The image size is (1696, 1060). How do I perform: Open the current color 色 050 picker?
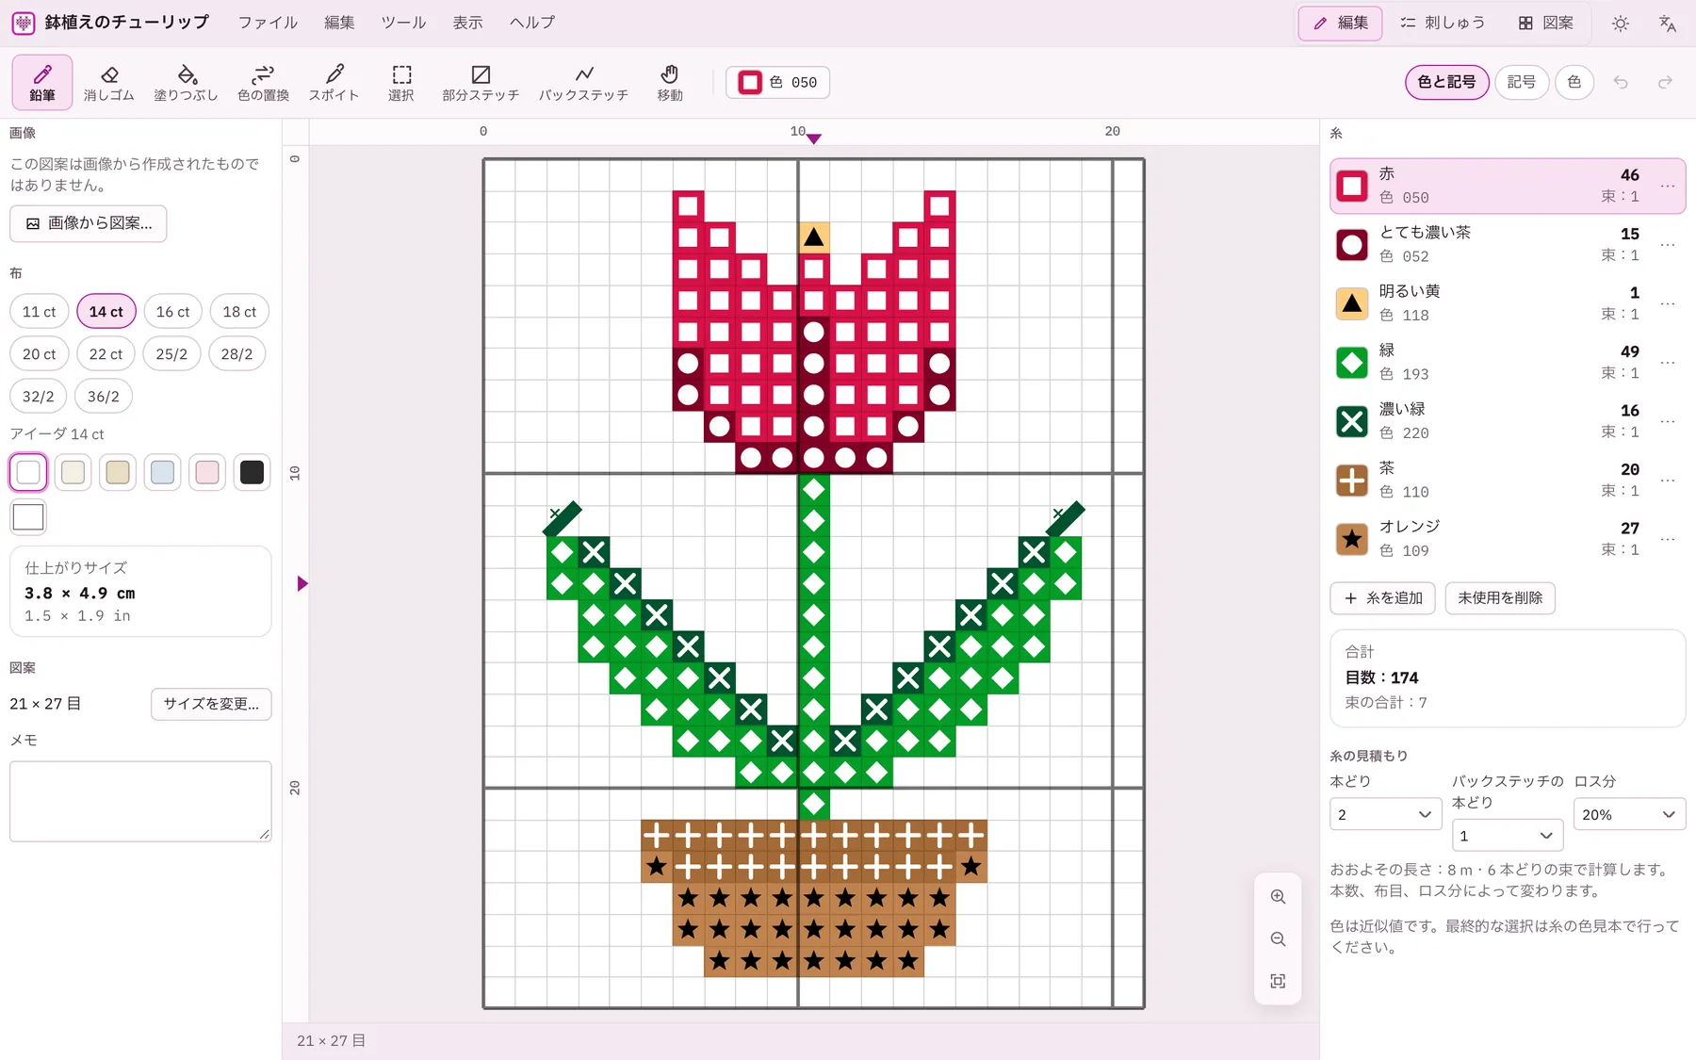[x=778, y=82]
